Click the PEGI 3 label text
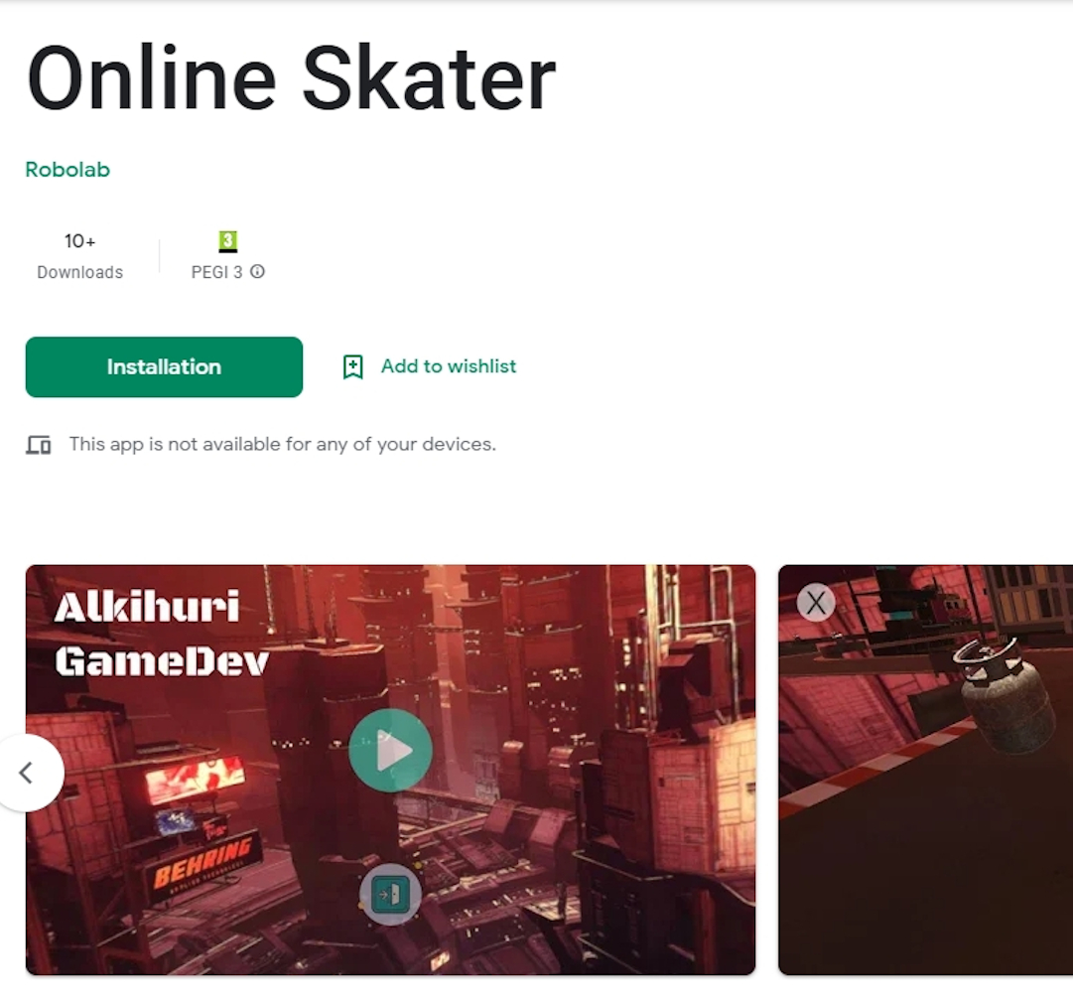The width and height of the screenshot is (1073, 1002). point(217,272)
